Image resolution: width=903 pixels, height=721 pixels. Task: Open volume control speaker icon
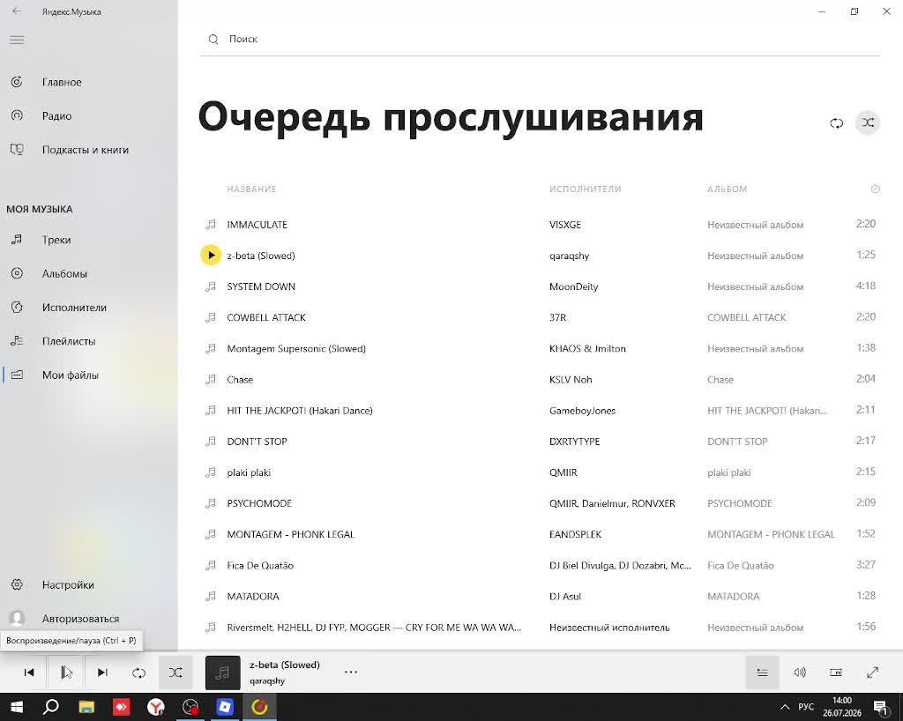pos(799,673)
